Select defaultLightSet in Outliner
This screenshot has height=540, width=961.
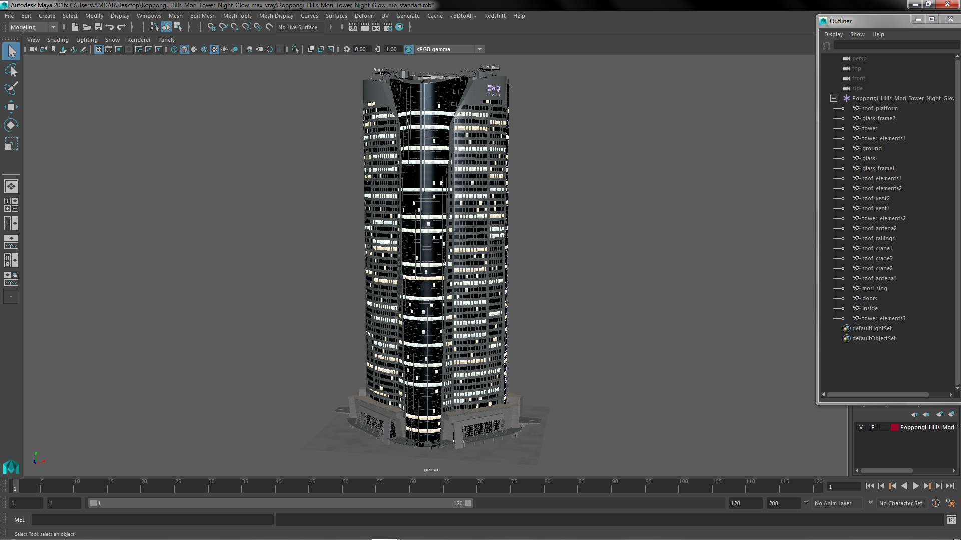[x=872, y=328]
